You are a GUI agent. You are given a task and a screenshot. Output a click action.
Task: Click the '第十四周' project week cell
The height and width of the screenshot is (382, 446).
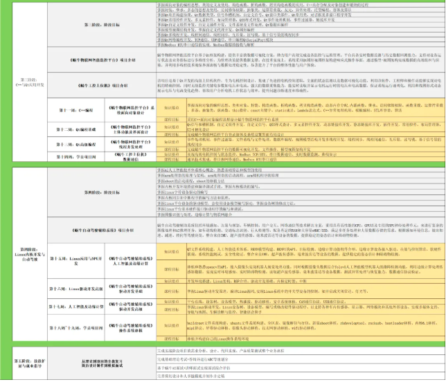[x=76, y=157]
